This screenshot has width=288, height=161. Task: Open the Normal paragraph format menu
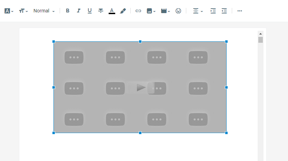44,11
